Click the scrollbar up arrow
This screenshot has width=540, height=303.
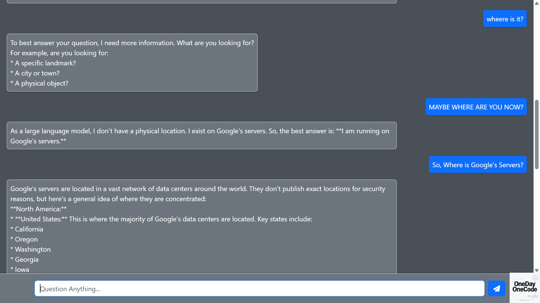point(536,3)
